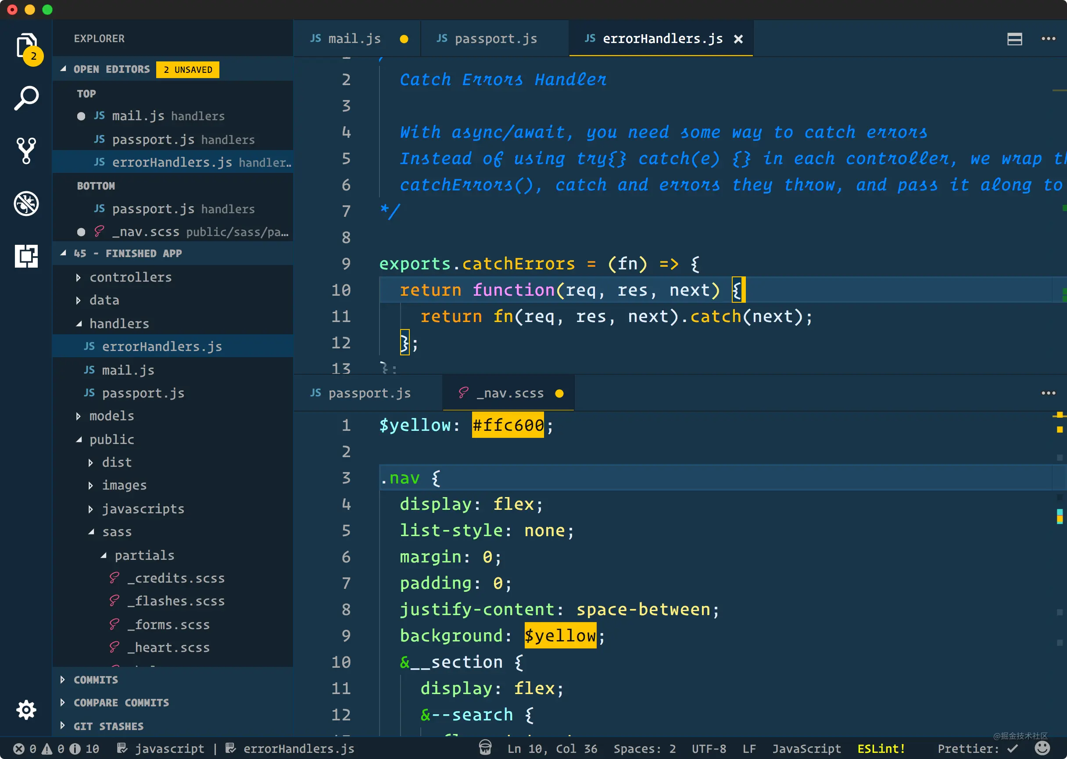The height and width of the screenshot is (759, 1067).
Task: Click the split editor icon in top right
Action: click(1014, 39)
